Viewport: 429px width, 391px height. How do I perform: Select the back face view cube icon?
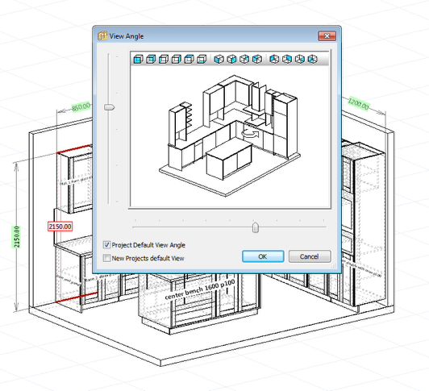151,59
